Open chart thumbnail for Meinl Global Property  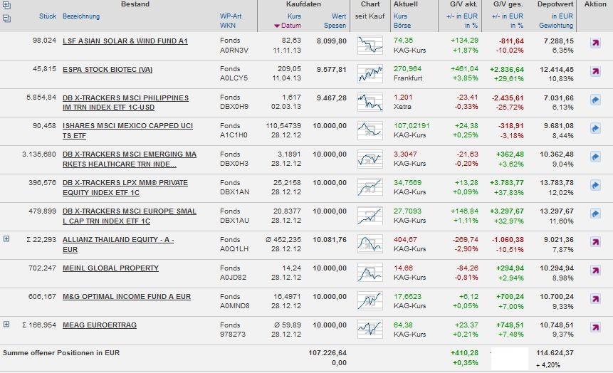pos(370,273)
